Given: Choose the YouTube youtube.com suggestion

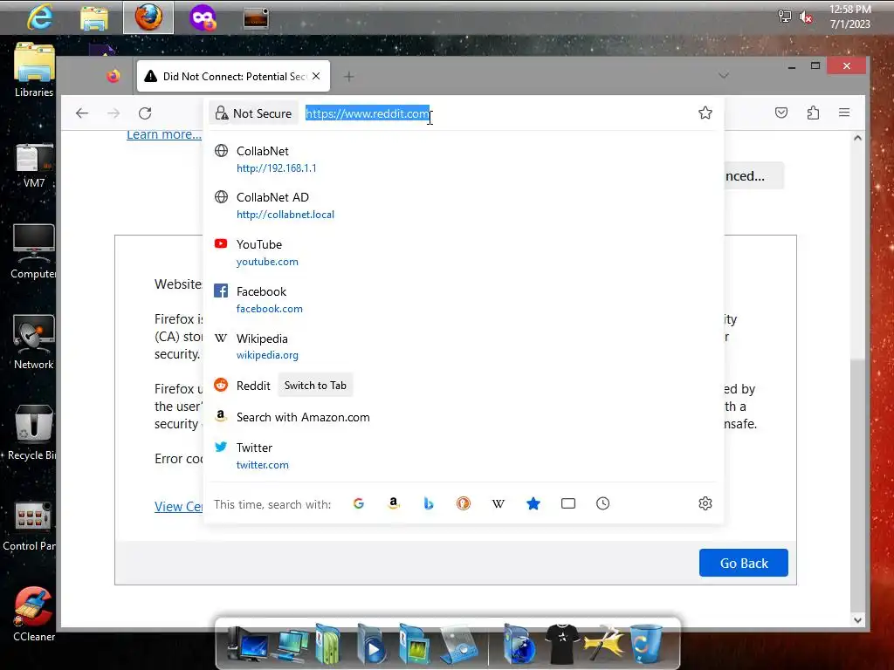Looking at the screenshot, I should pyautogui.click(x=464, y=253).
